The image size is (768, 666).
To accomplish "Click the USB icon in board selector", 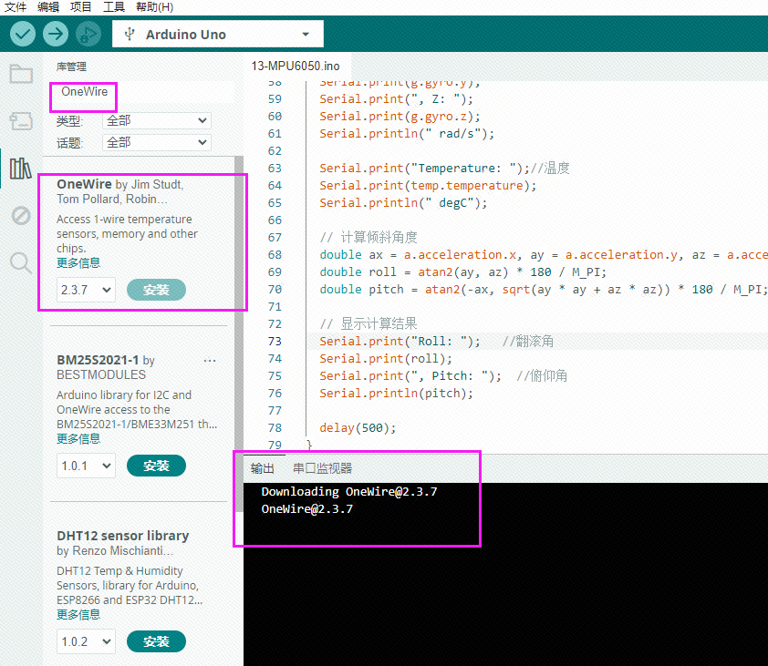I will (x=130, y=35).
